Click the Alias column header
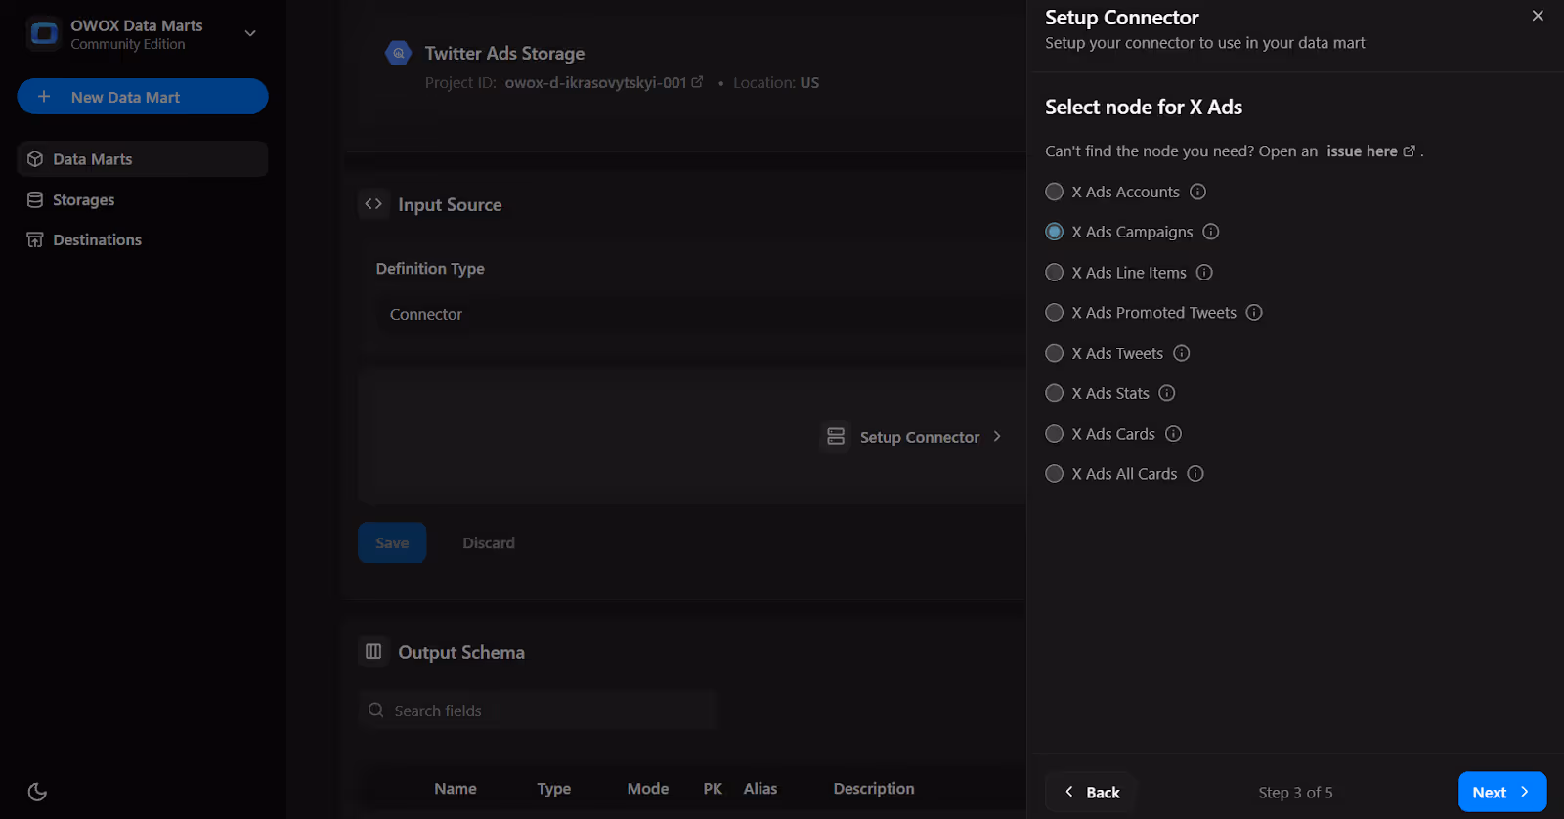The width and height of the screenshot is (1564, 819). tap(760, 789)
